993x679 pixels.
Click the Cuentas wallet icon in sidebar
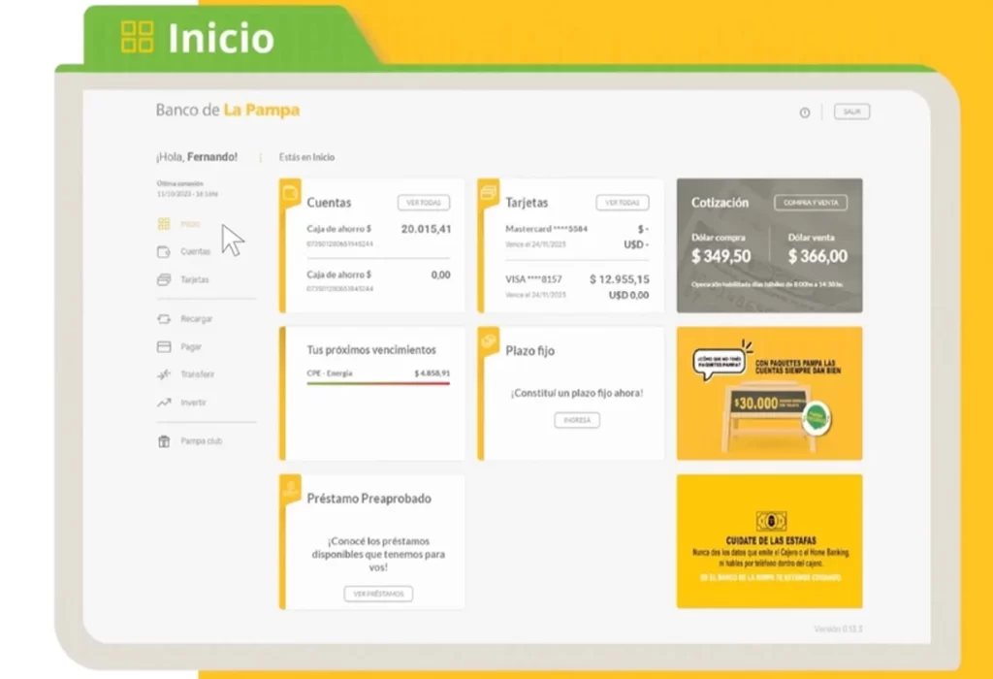pos(163,251)
